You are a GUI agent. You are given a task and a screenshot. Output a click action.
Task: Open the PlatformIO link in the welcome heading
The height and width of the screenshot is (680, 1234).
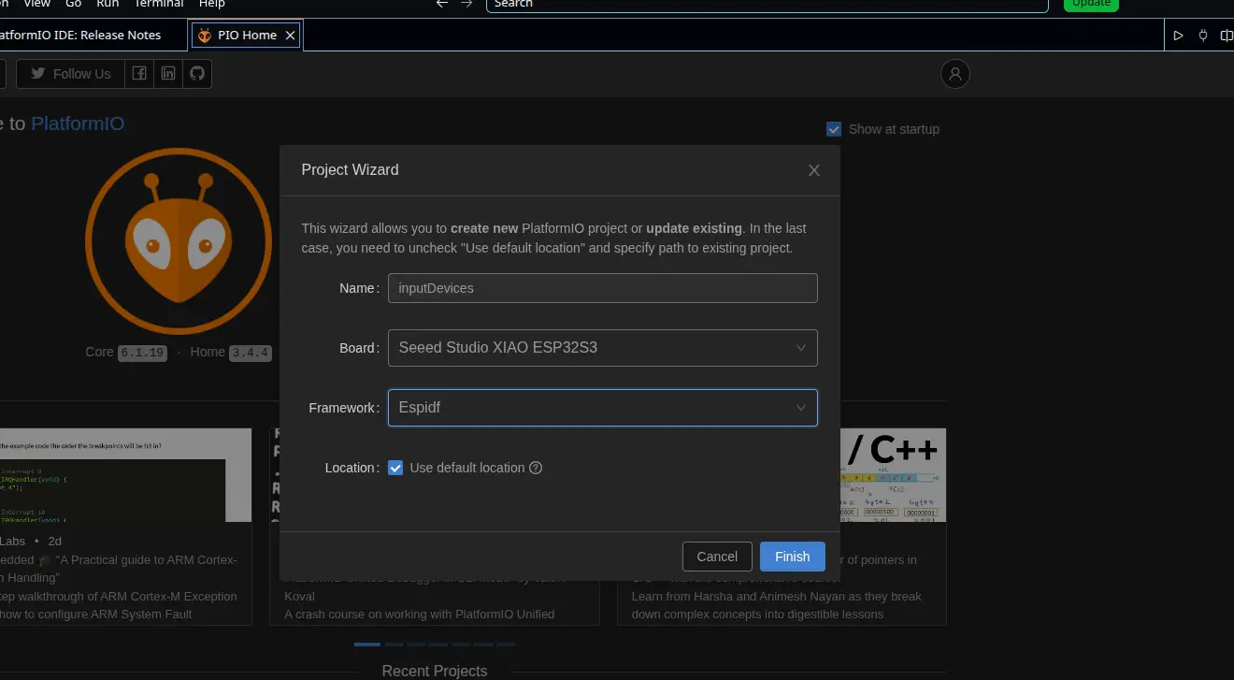(x=78, y=123)
